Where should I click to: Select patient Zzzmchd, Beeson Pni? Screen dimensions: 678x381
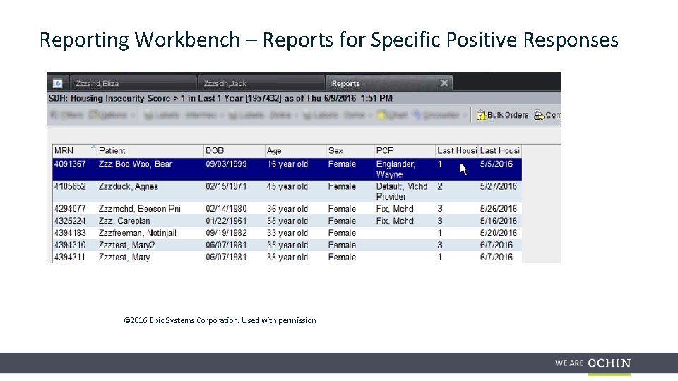(x=140, y=209)
